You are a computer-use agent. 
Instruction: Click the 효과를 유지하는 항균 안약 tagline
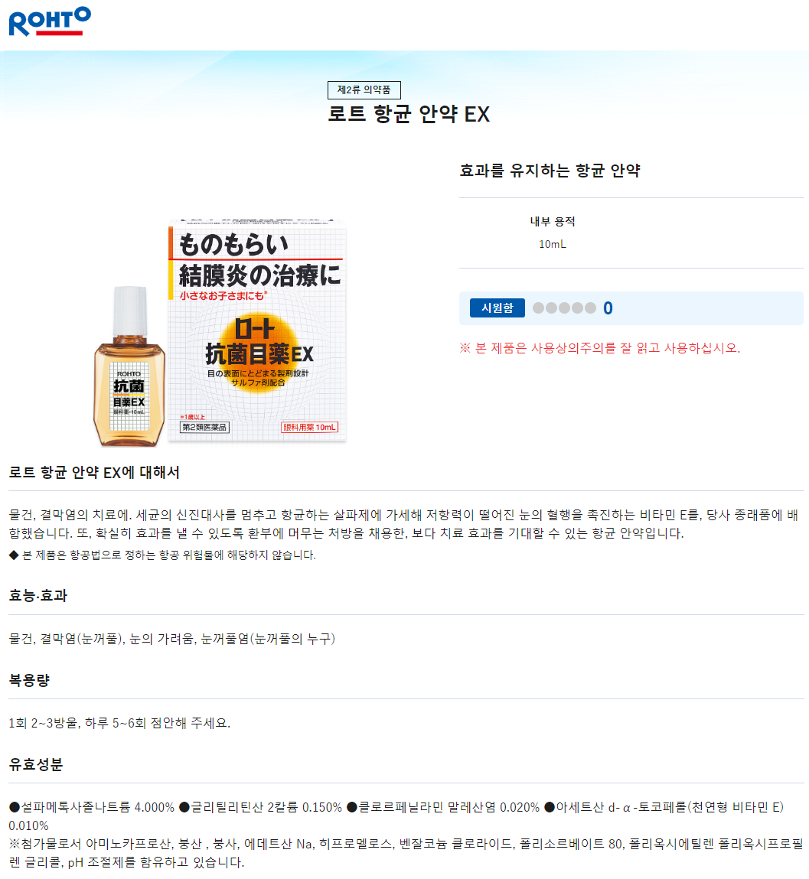click(x=550, y=171)
